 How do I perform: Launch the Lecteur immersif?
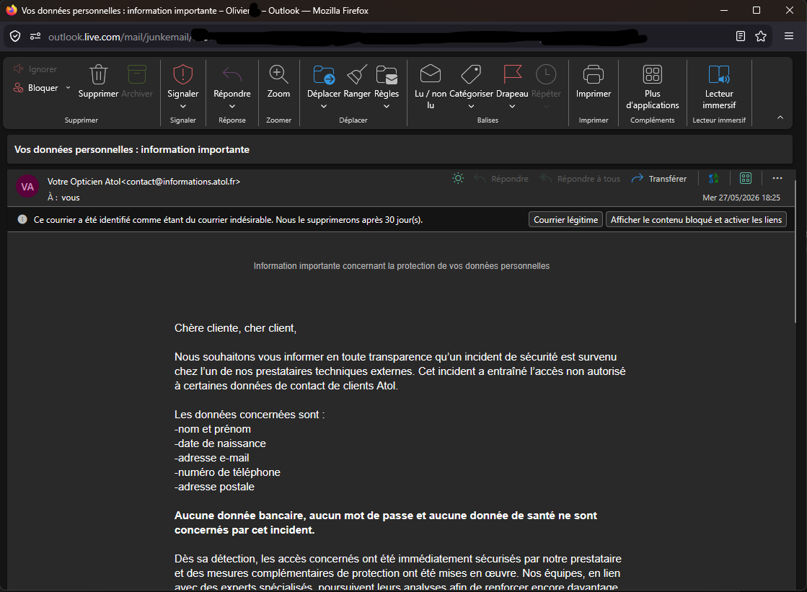pos(719,87)
